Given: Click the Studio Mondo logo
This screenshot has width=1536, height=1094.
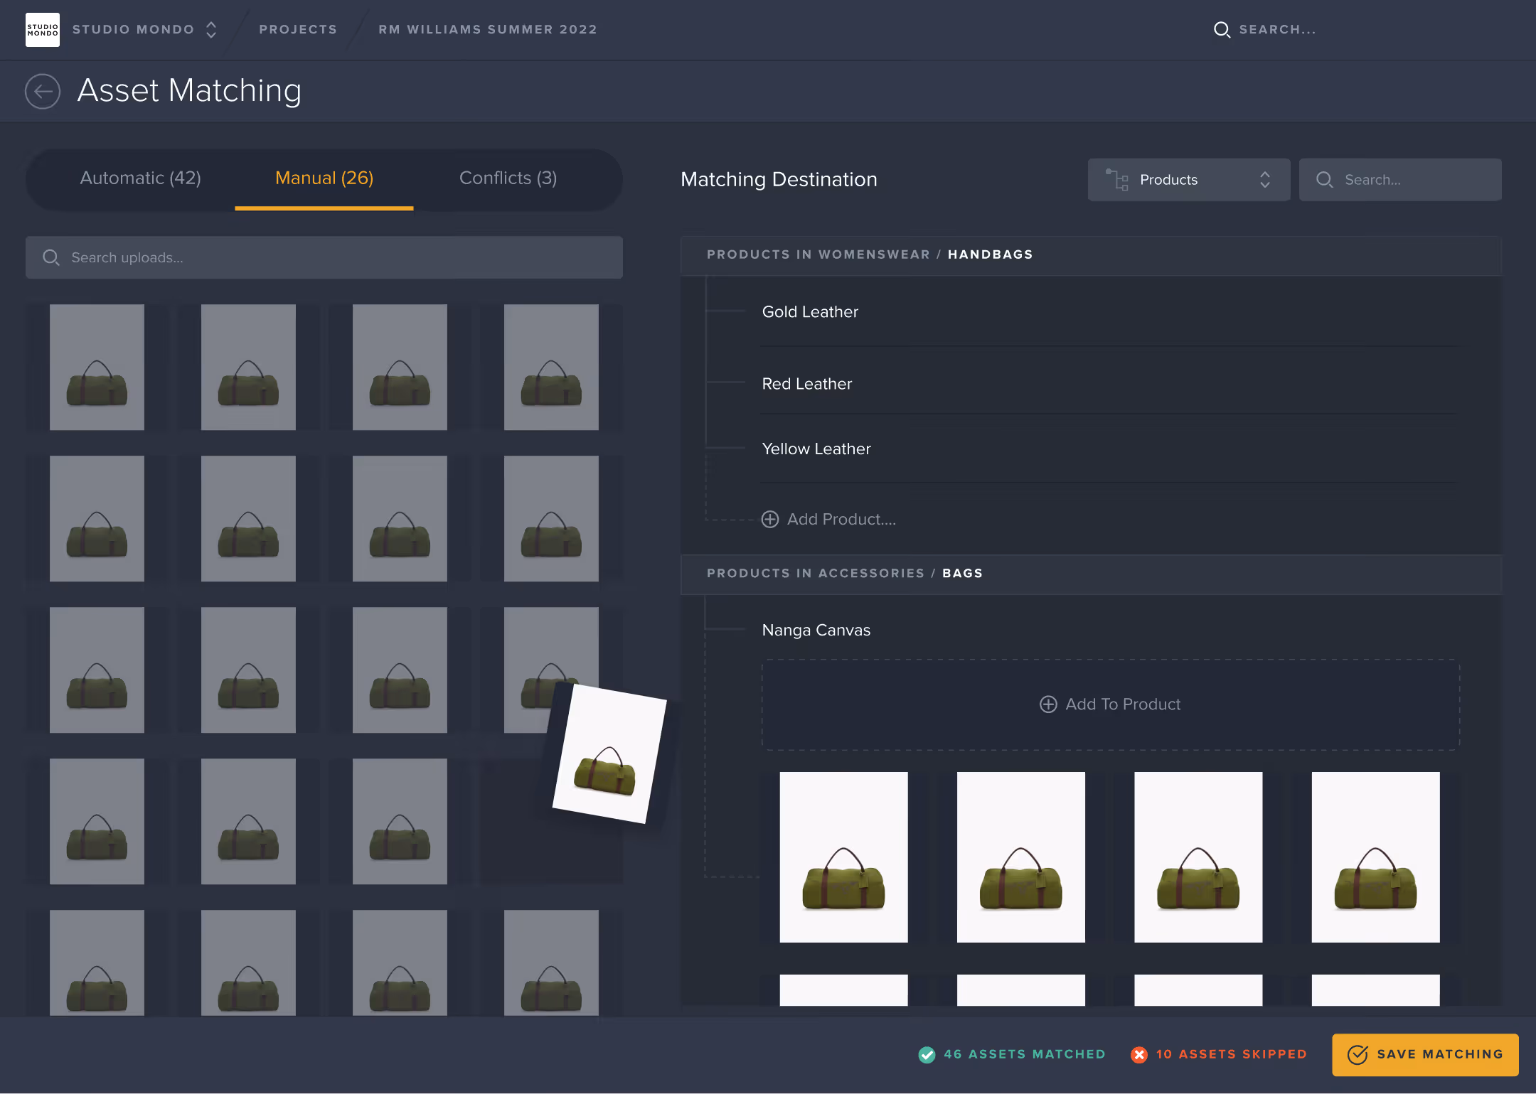Looking at the screenshot, I should (x=43, y=30).
